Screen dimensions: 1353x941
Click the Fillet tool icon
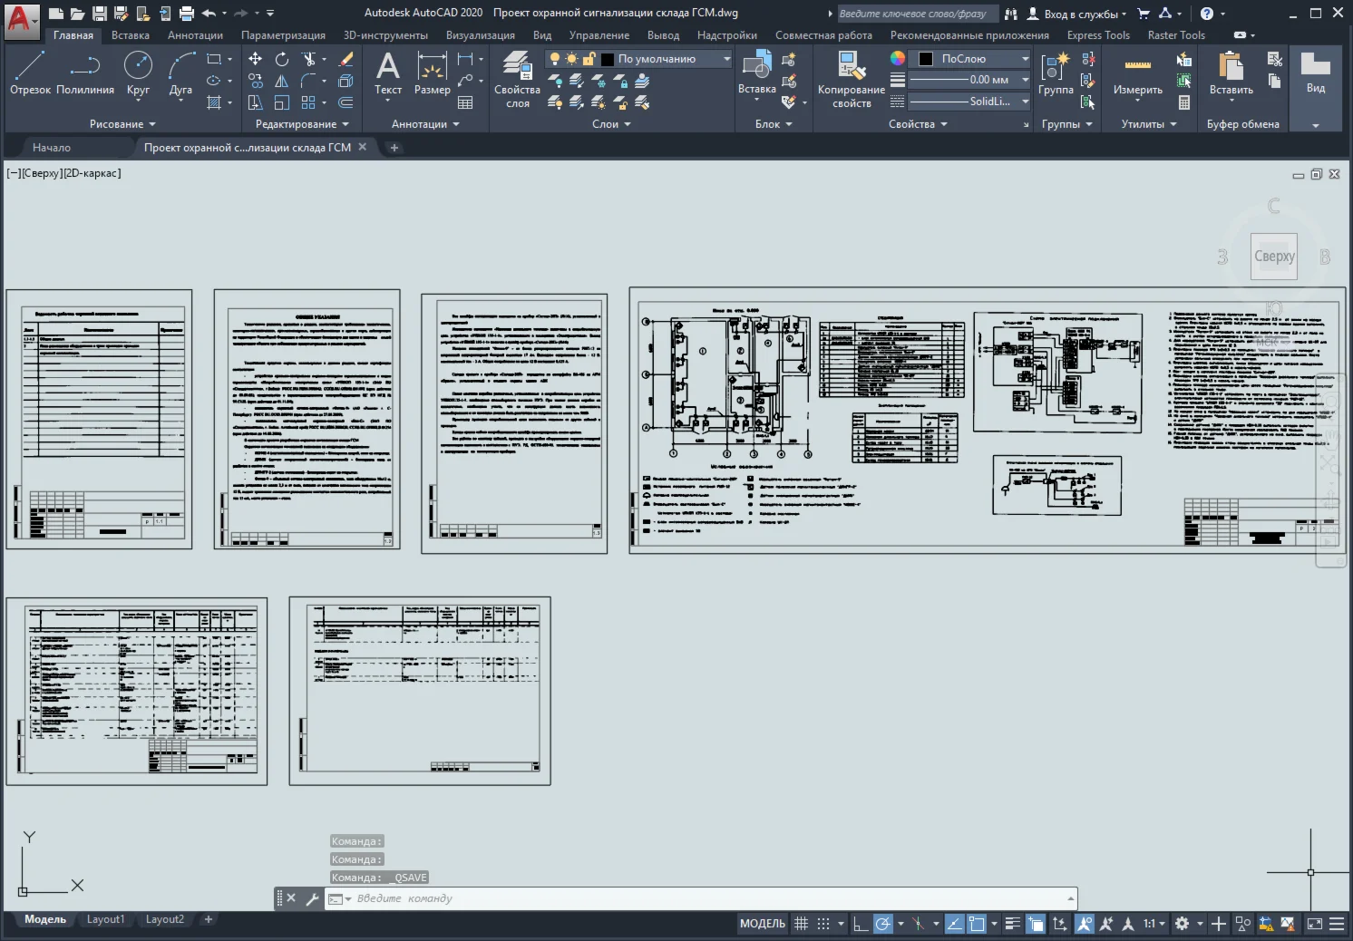click(309, 81)
